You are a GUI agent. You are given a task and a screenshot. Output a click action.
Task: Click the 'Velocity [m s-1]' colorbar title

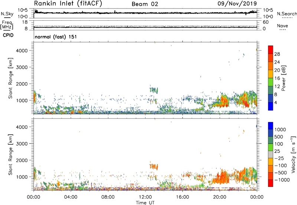coord(293,154)
